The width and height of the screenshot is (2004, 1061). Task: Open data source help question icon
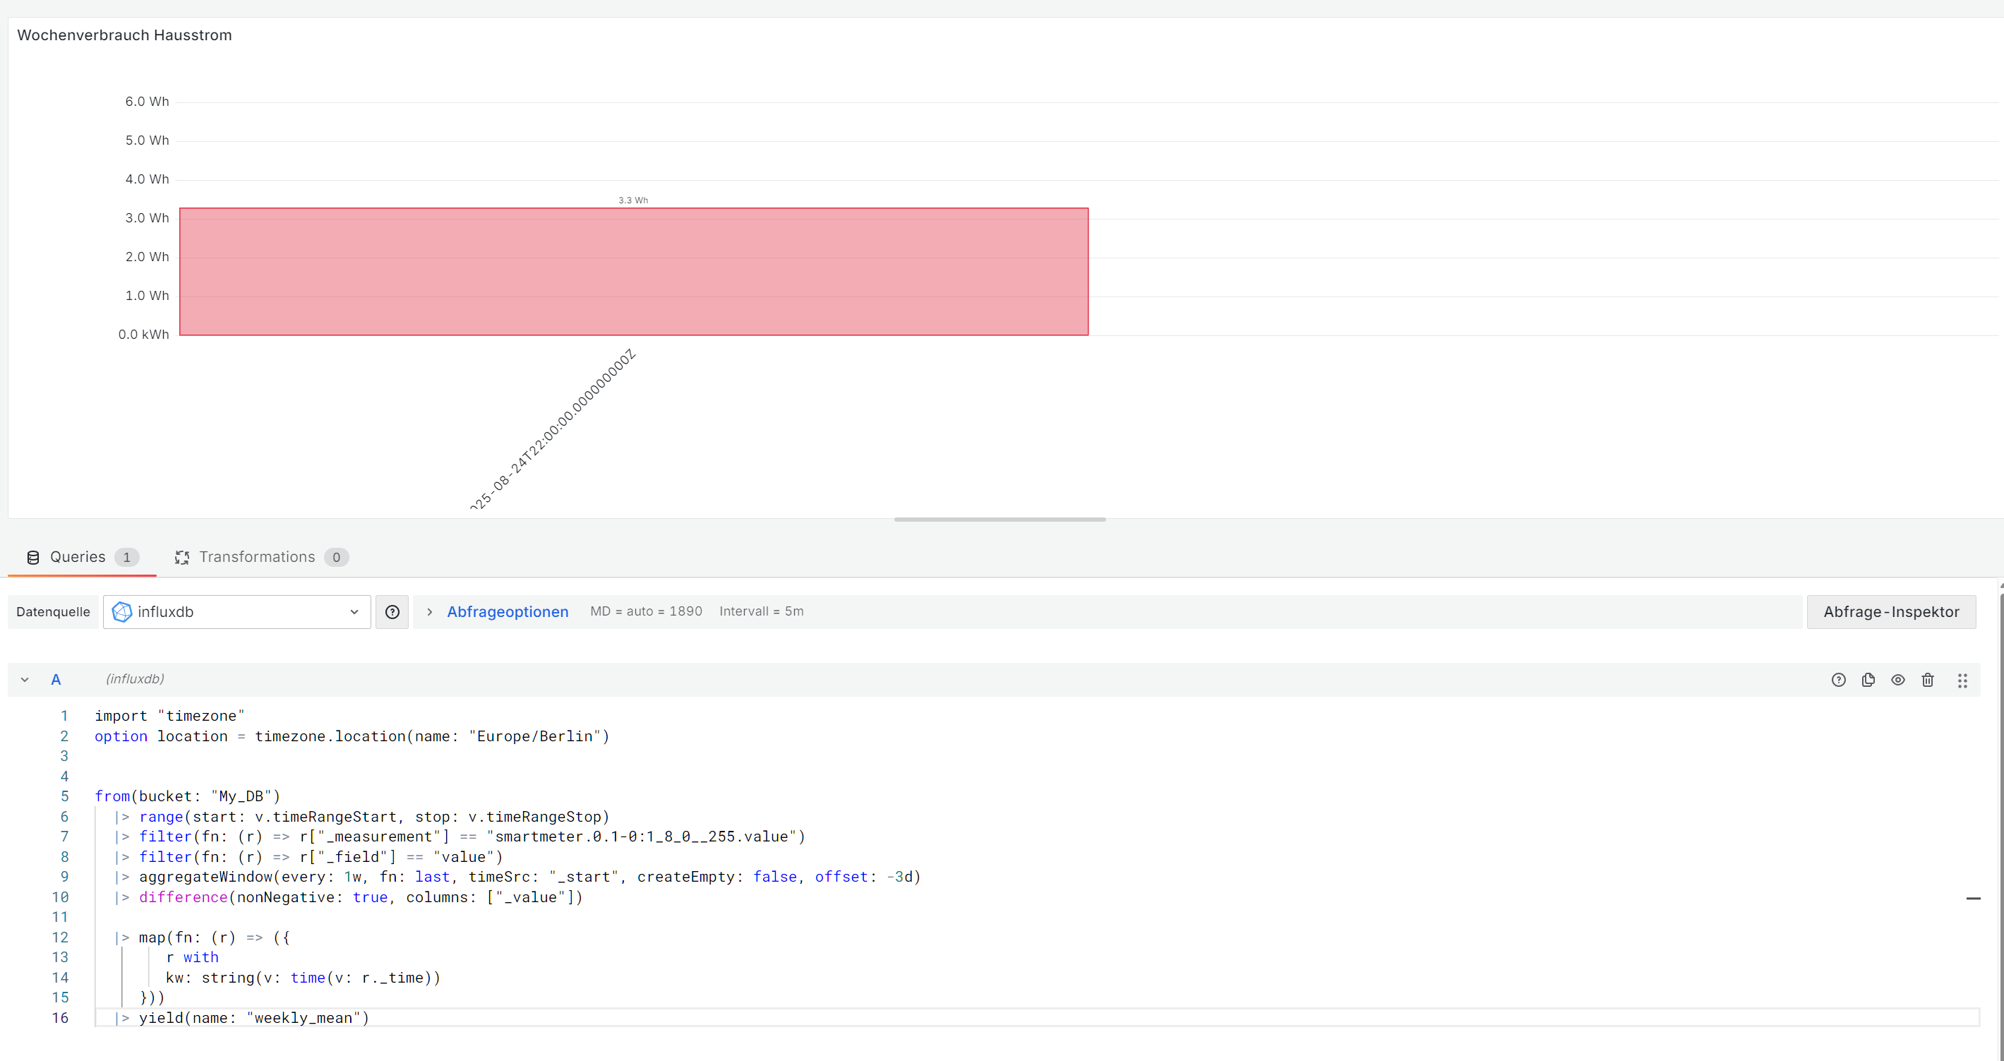392,612
